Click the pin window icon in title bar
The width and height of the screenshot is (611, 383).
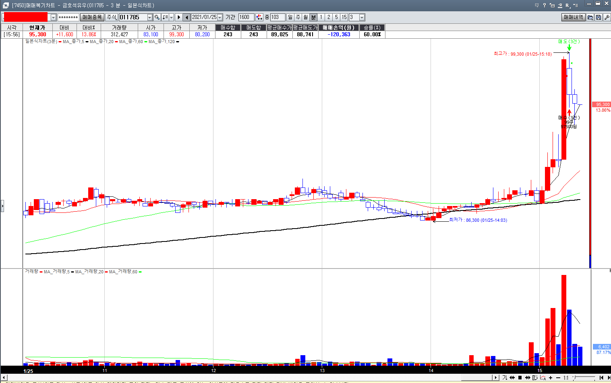click(560, 5)
